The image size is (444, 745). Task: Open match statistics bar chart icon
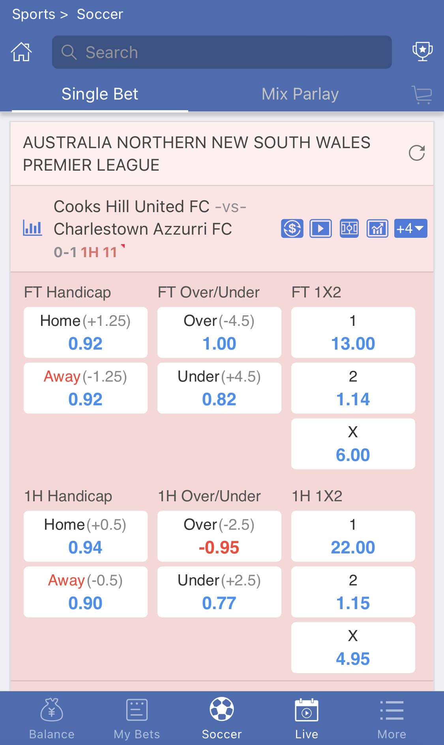(32, 228)
